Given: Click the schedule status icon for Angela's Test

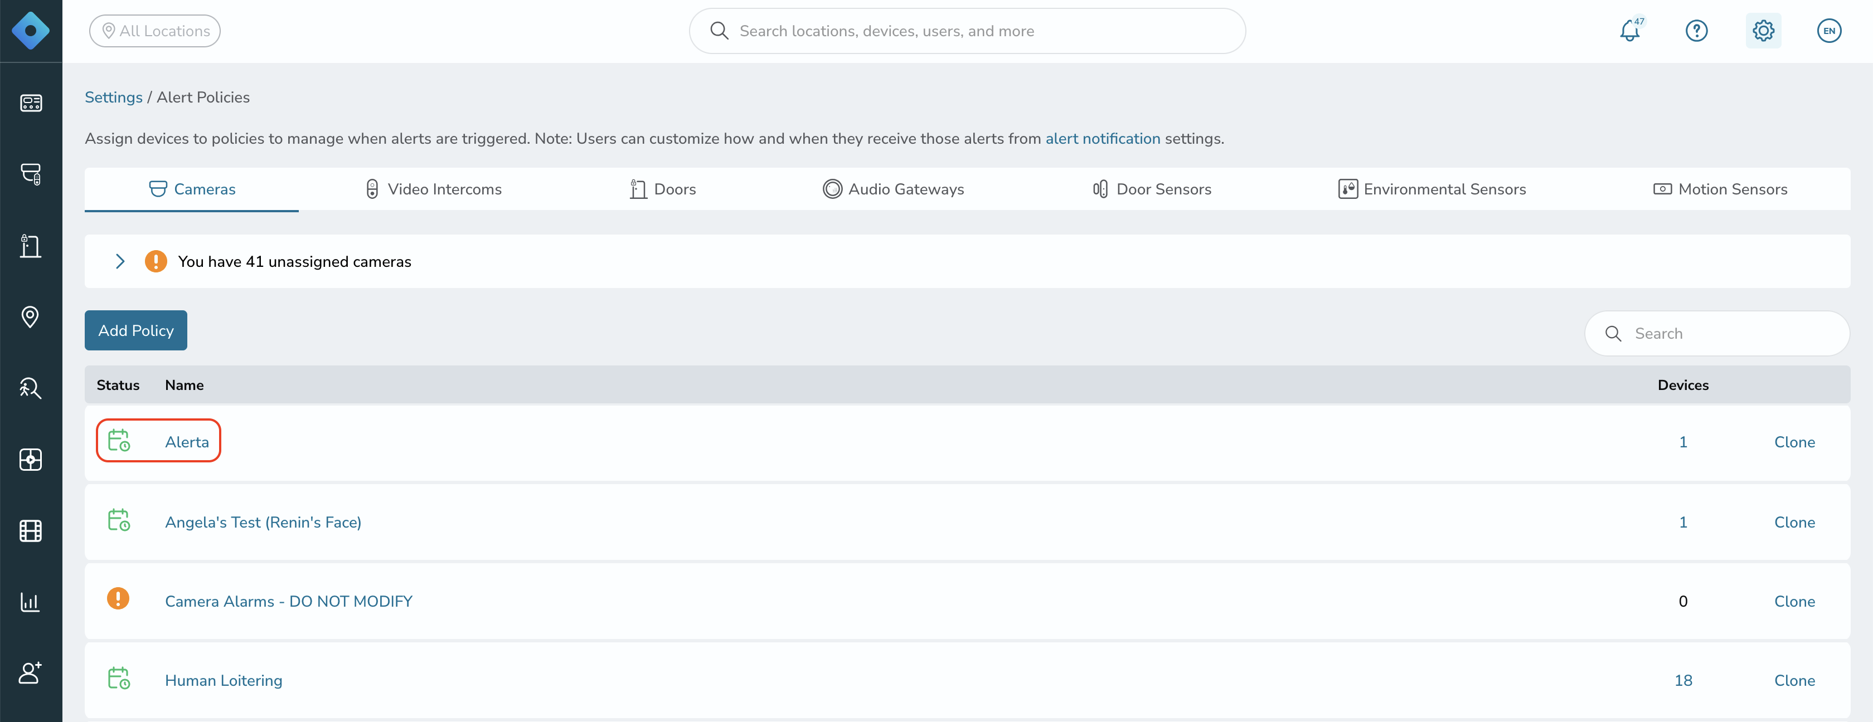Looking at the screenshot, I should [x=119, y=520].
